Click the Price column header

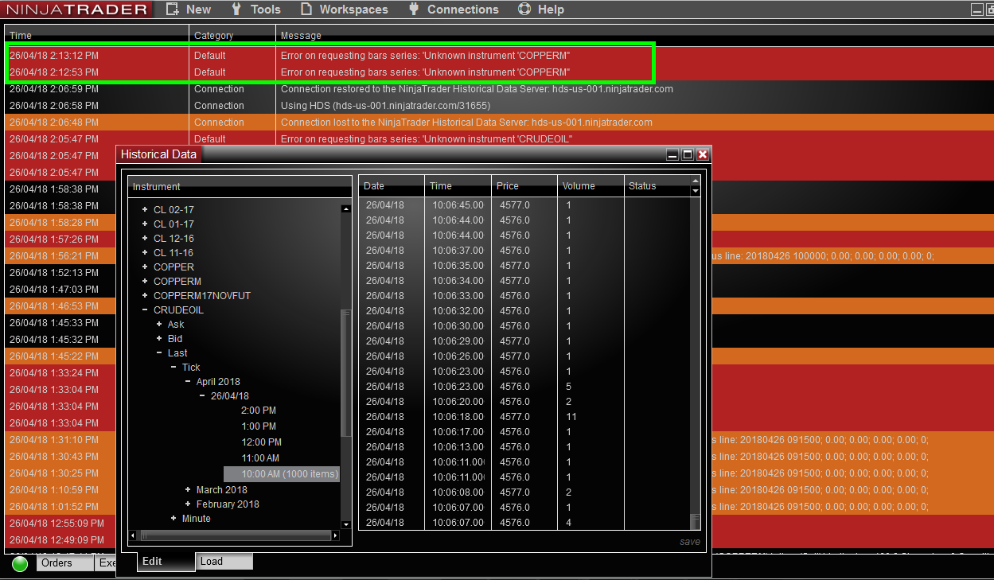(524, 185)
